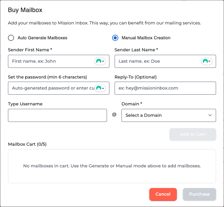Select the Manual Mailbox Creation option
The height and width of the screenshot is (207, 224).
click(115, 38)
